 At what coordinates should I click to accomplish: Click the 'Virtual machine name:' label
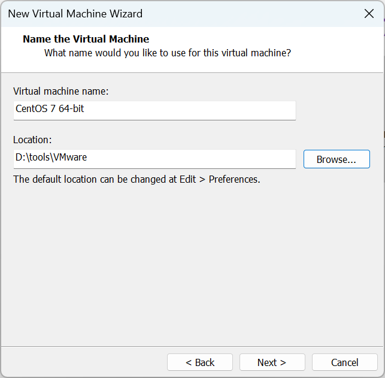click(x=60, y=91)
